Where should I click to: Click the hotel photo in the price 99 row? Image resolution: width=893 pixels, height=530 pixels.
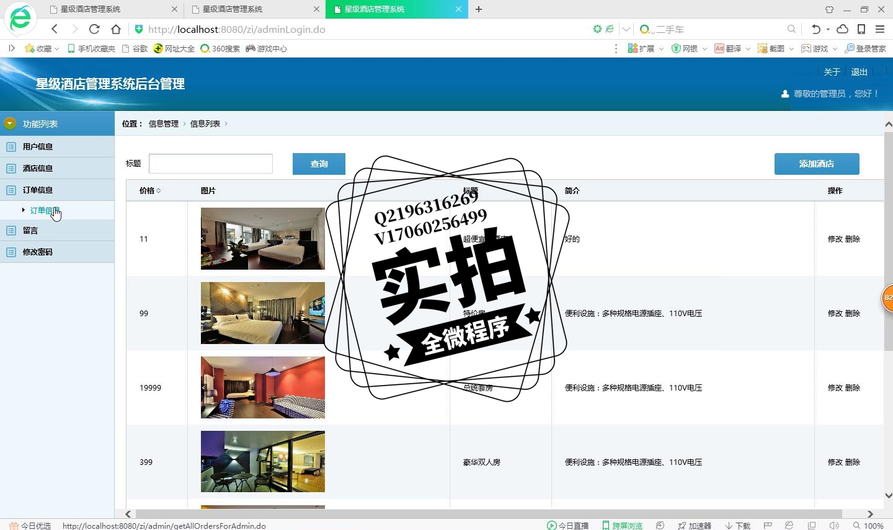pyautogui.click(x=263, y=313)
